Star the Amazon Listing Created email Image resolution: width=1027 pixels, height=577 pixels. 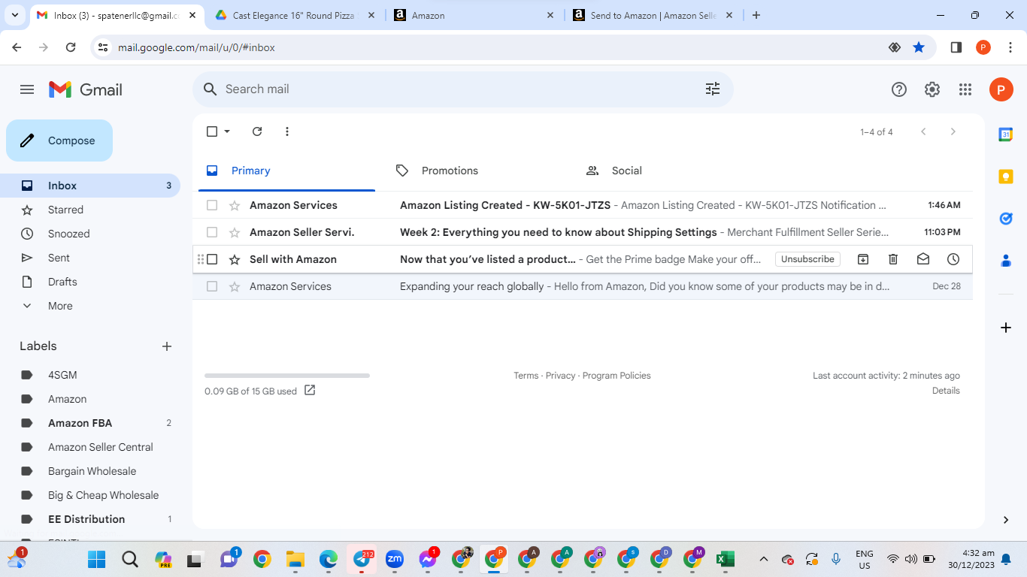pyautogui.click(x=235, y=205)
